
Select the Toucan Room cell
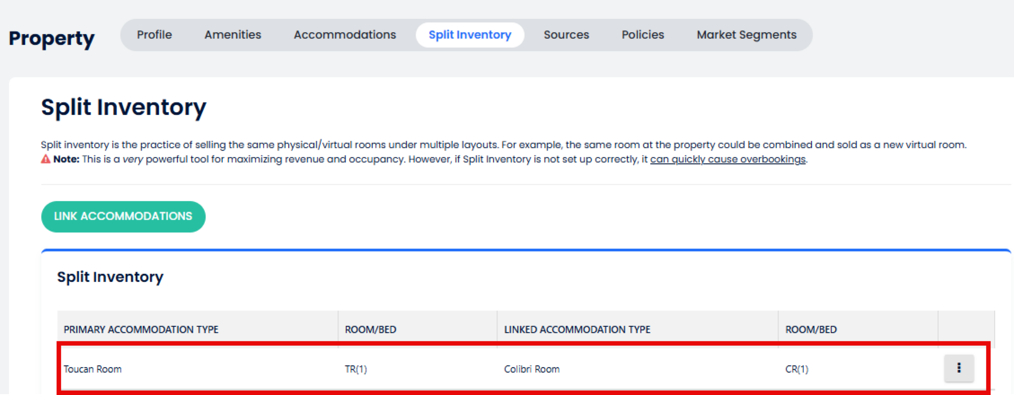point(93,369)
